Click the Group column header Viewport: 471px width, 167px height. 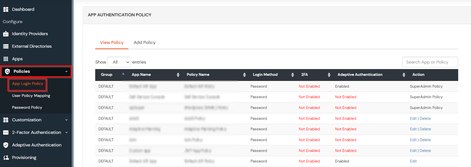point(107,75)
